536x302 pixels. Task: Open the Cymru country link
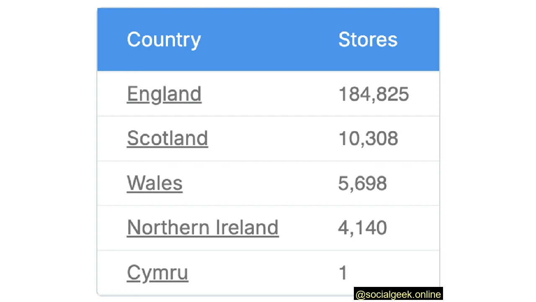[x=157, y=272]
